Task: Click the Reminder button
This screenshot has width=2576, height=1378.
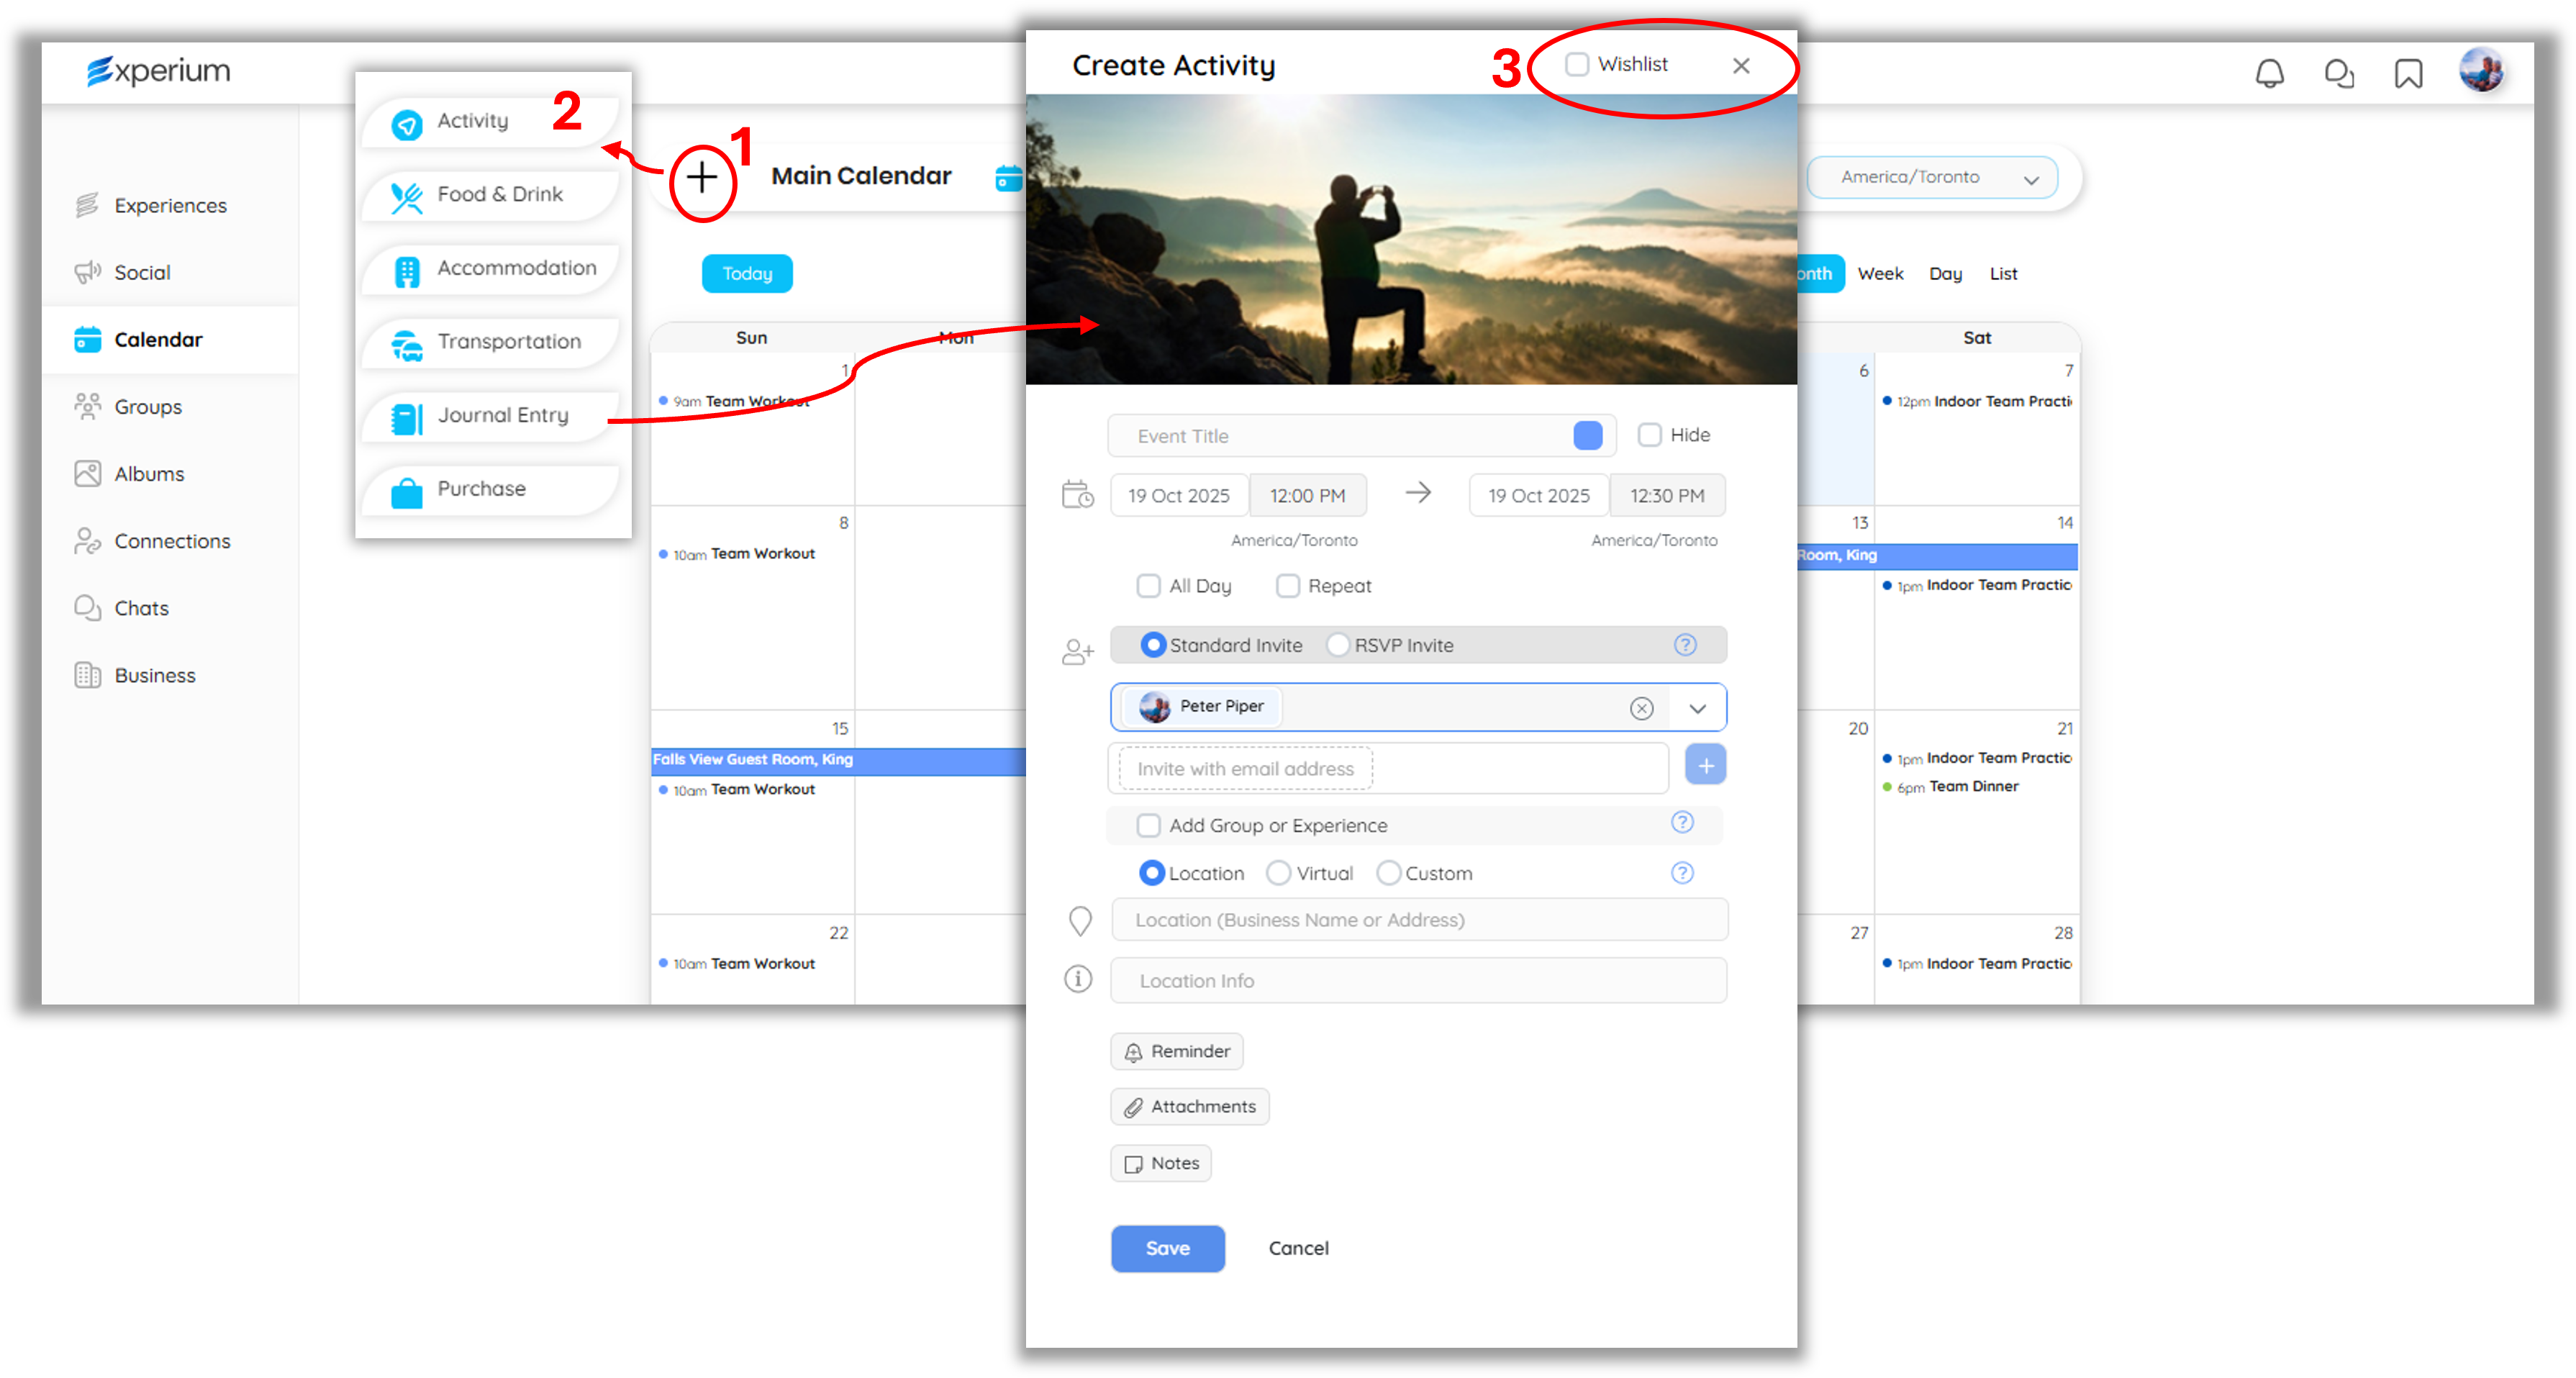Action: [x=1177, y=1051]
